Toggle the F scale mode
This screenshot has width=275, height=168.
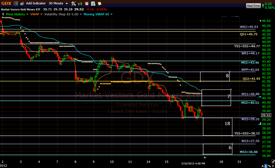273,166
